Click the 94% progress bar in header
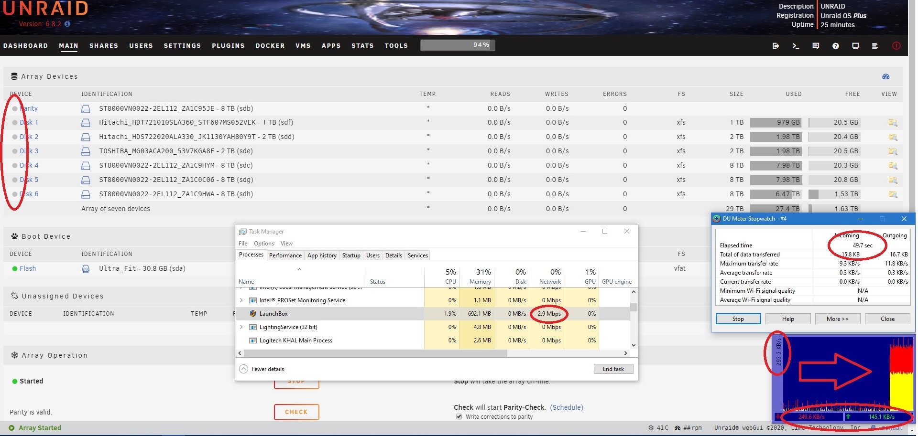Screen dimensions: 918x436 click(x=458, y=45)
